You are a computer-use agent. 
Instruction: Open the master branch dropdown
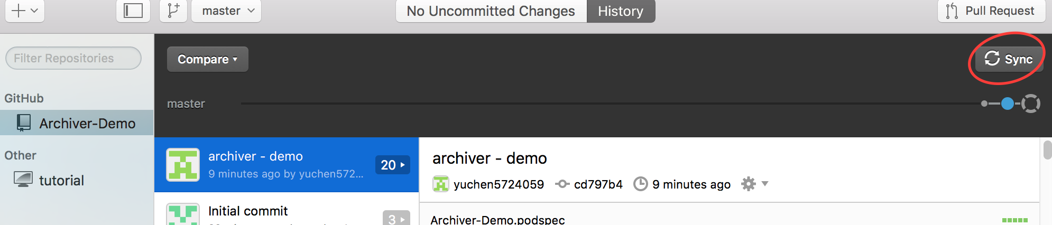point(226,11)
